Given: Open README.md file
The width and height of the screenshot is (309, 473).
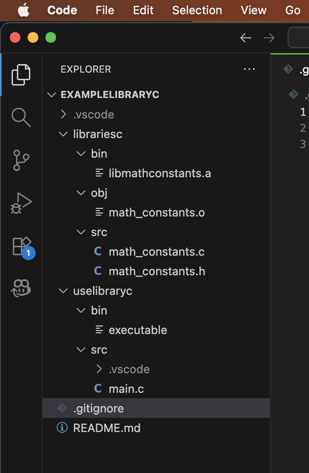Looking at the screenshot, I should [106, 428].
